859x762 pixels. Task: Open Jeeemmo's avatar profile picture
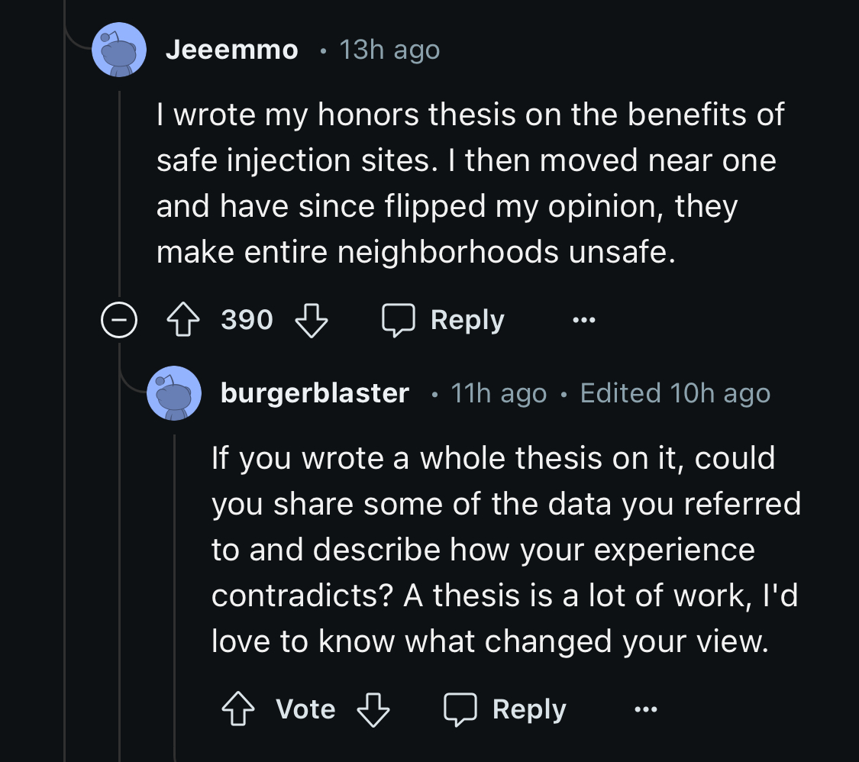tap(119, 50)
